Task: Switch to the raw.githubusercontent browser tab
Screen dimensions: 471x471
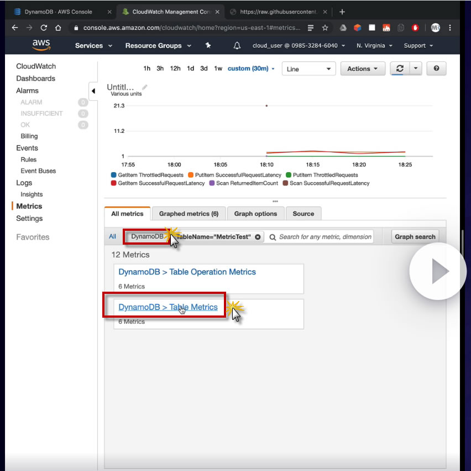Action: (278, 12)
